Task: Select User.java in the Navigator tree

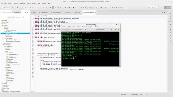Action: [x=9, y=37]
